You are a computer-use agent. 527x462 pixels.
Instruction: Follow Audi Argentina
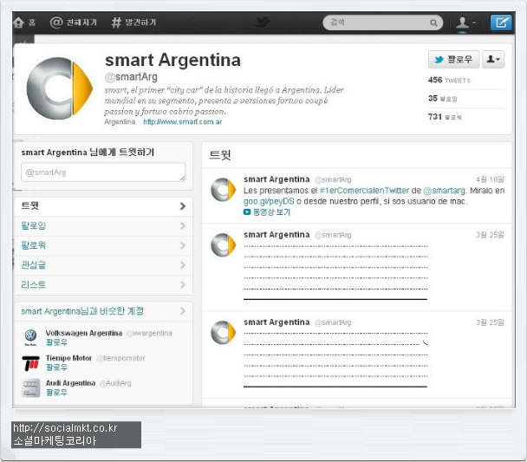56,392
